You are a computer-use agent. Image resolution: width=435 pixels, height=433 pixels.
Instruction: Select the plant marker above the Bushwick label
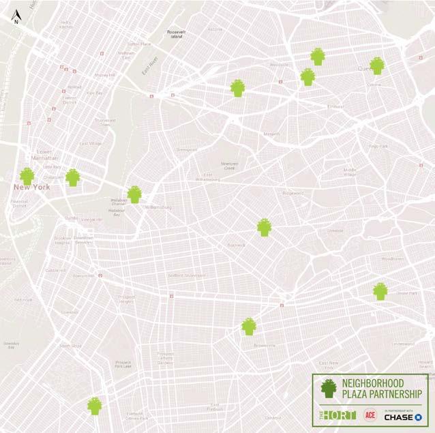click(265, 228)
